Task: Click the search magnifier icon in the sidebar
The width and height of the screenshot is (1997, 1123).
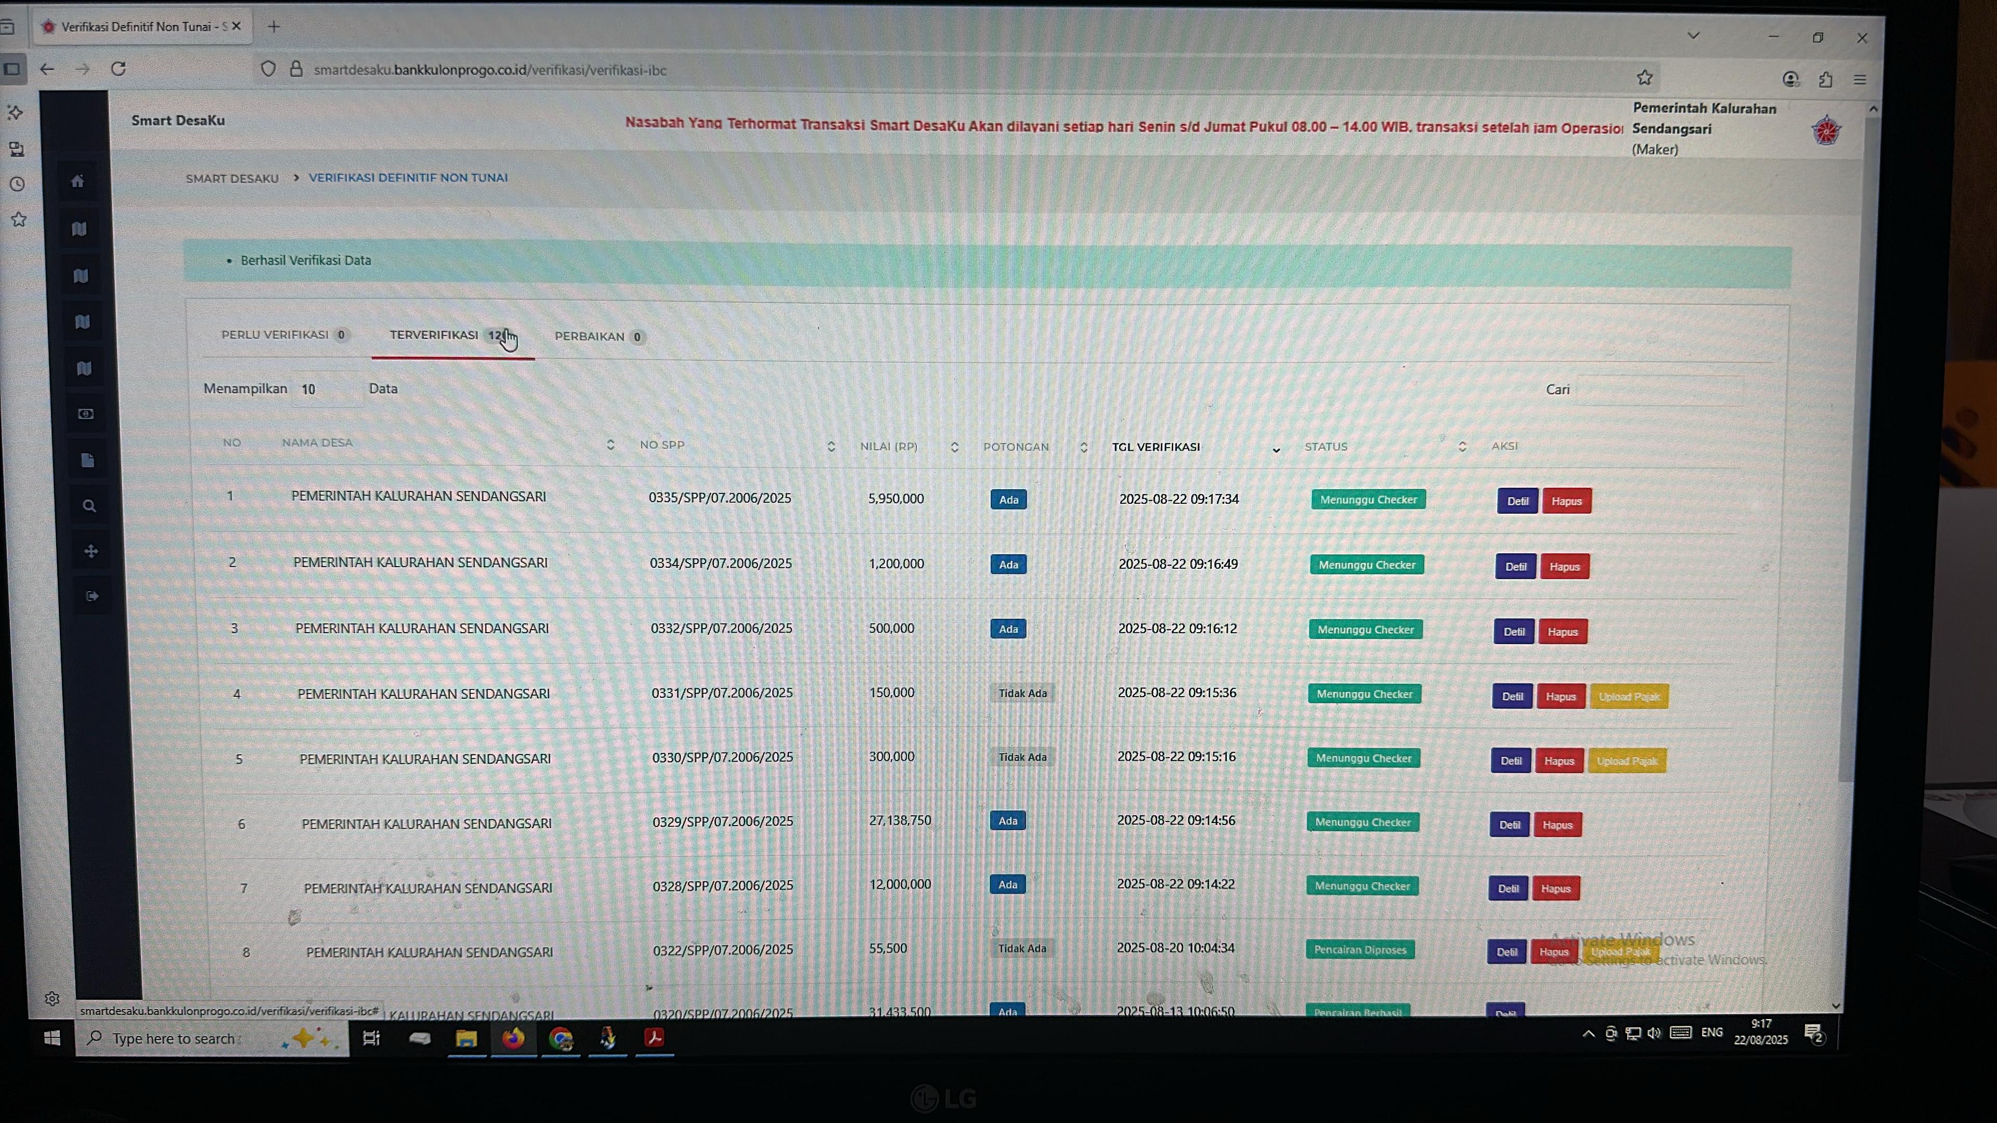Action: coord(89,506)
